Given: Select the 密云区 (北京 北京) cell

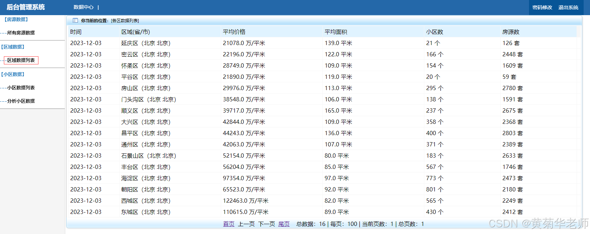Looking at the screenshot, I should (x=146, y=55).
